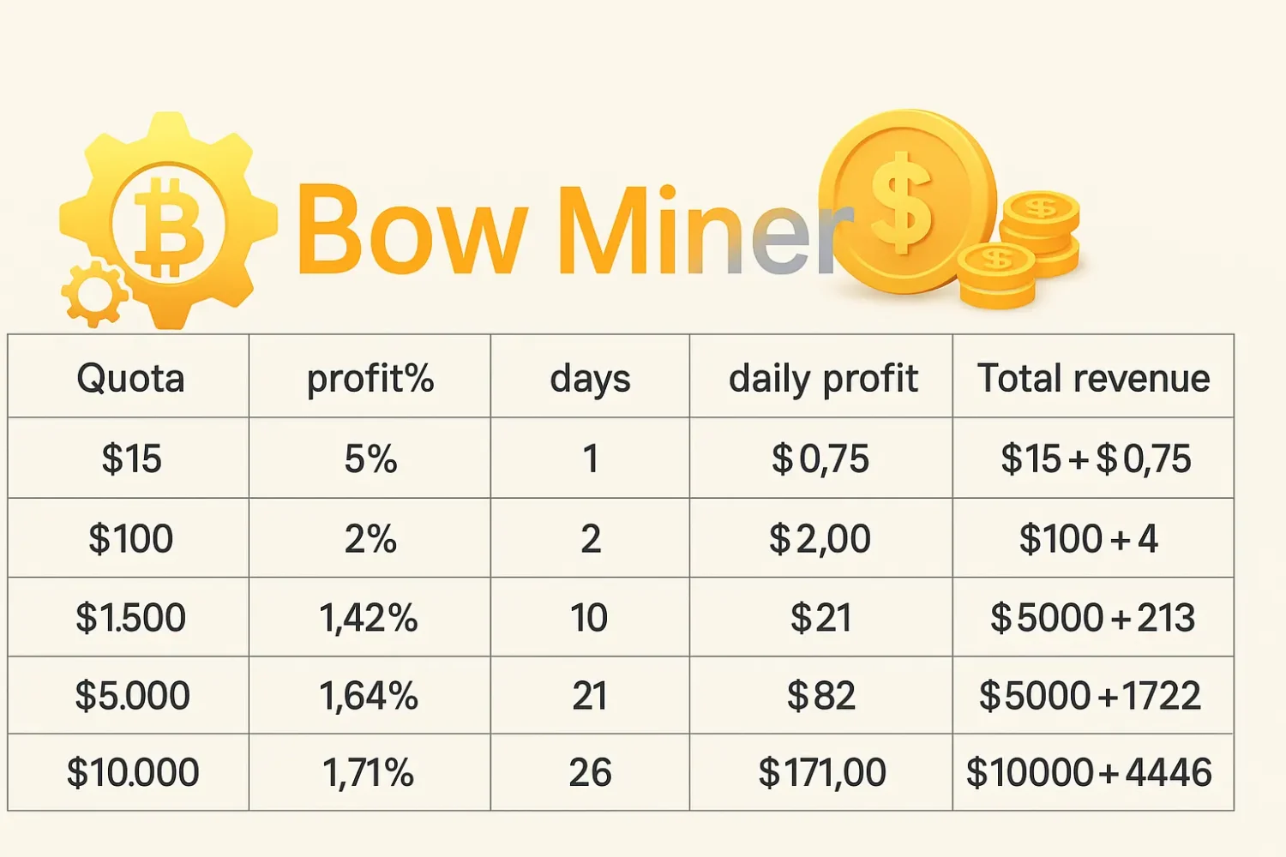Click the $171,00 daily profit cell
Viewport: 1286px width, 857px height.
tap(822, 772)
